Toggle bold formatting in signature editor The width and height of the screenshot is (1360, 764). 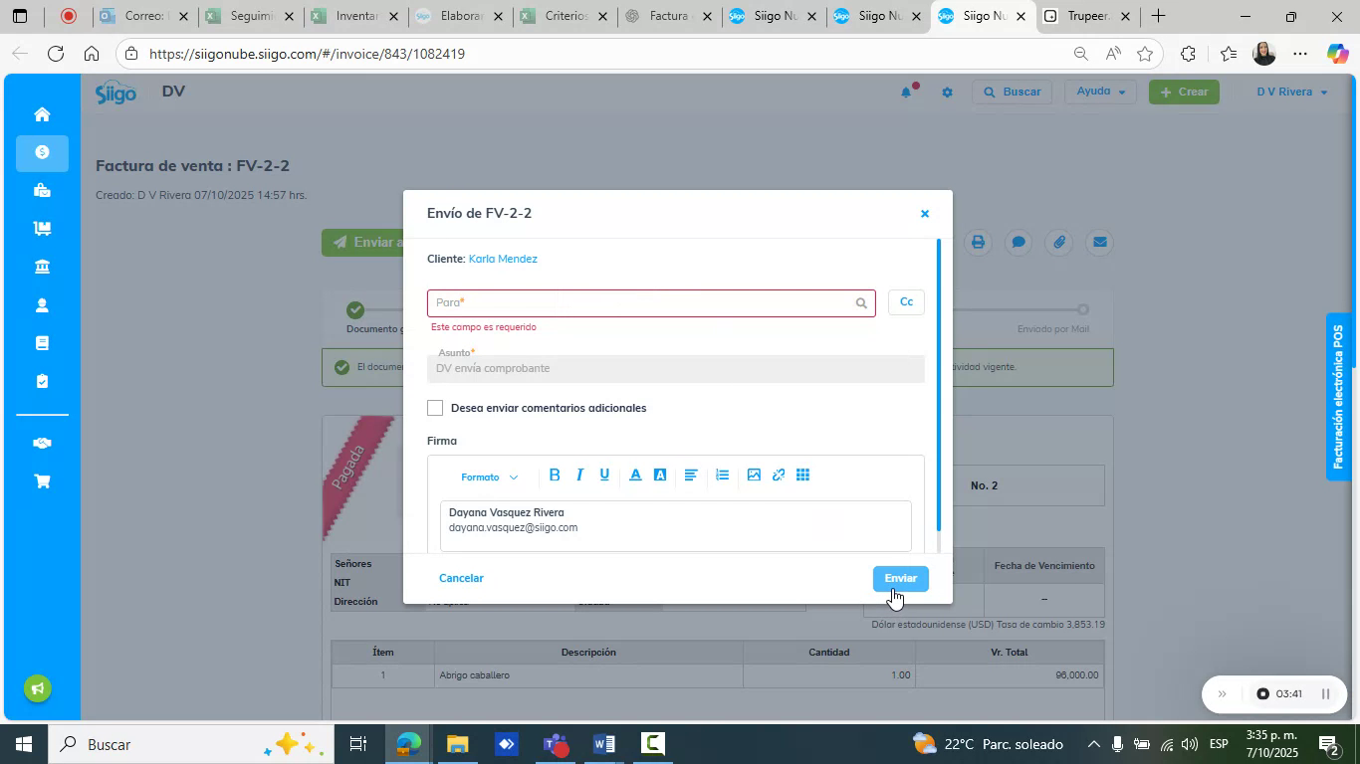(555, 476)
